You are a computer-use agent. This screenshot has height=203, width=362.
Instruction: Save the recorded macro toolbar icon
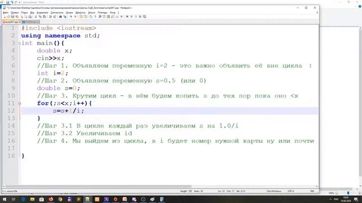tap(145, 16)
